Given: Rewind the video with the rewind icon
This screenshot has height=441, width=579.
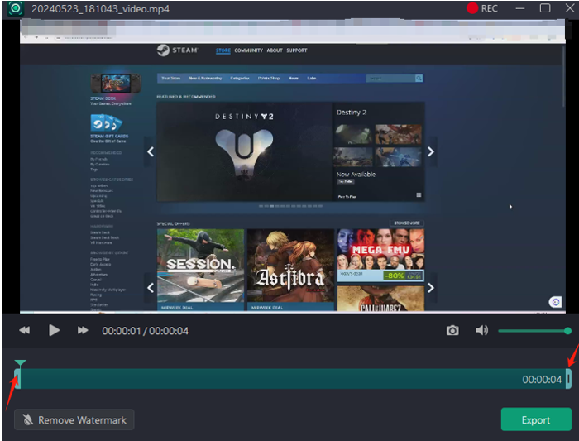Looking at the screenshot, I should click(25, 330).
